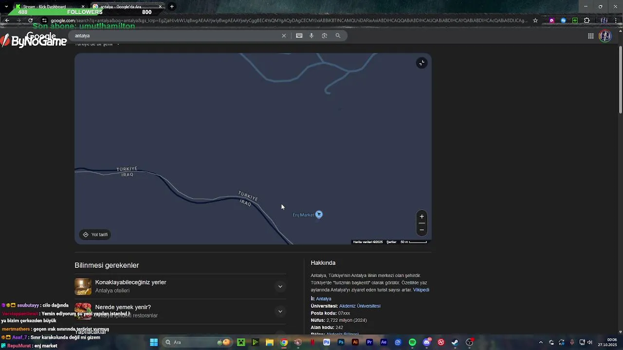Click the magnifier search button in Google
This screenshot has width=623, height=350.
[x=338, y=35]
